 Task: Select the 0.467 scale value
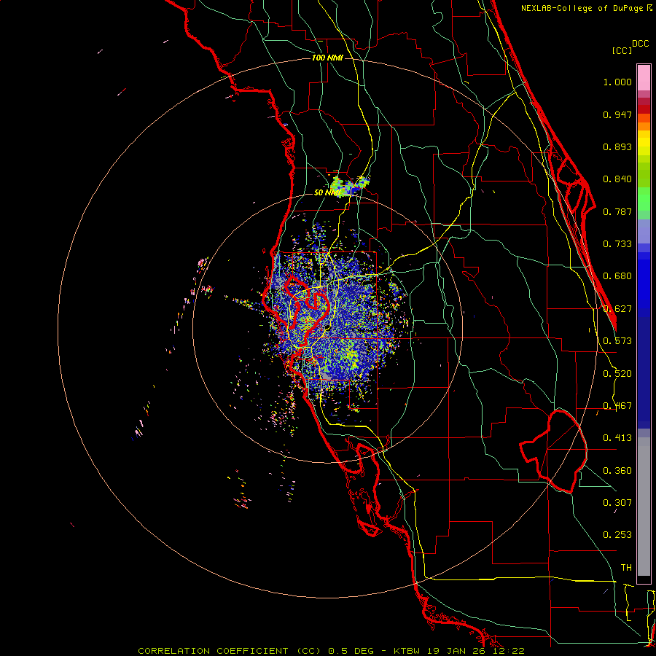(617, 406)
